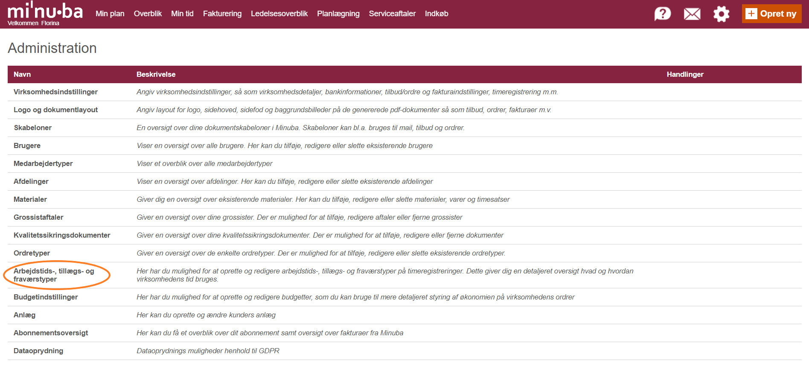
Task: Open the Serviceaftaler menu
Action: coord(392,14)
